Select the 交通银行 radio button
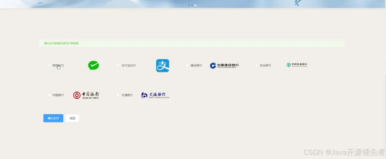 coord(118,95)
